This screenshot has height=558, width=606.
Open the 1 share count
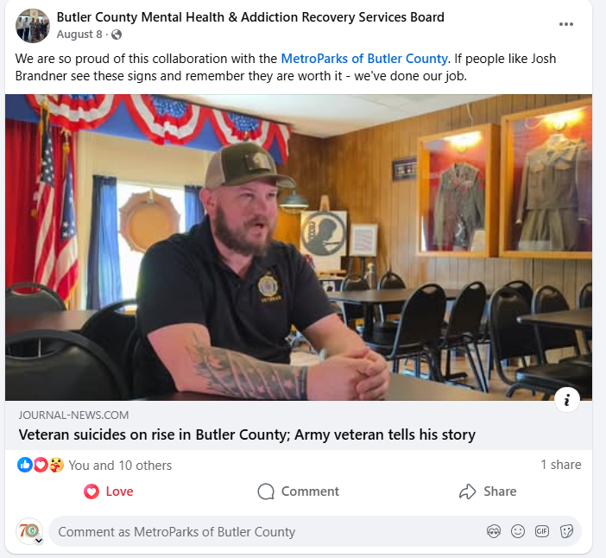(561, 465)
